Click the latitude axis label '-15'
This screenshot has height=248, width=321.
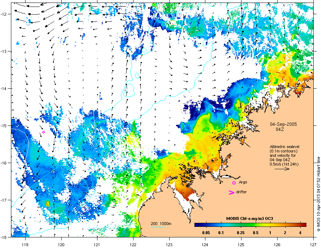[4, 125]
